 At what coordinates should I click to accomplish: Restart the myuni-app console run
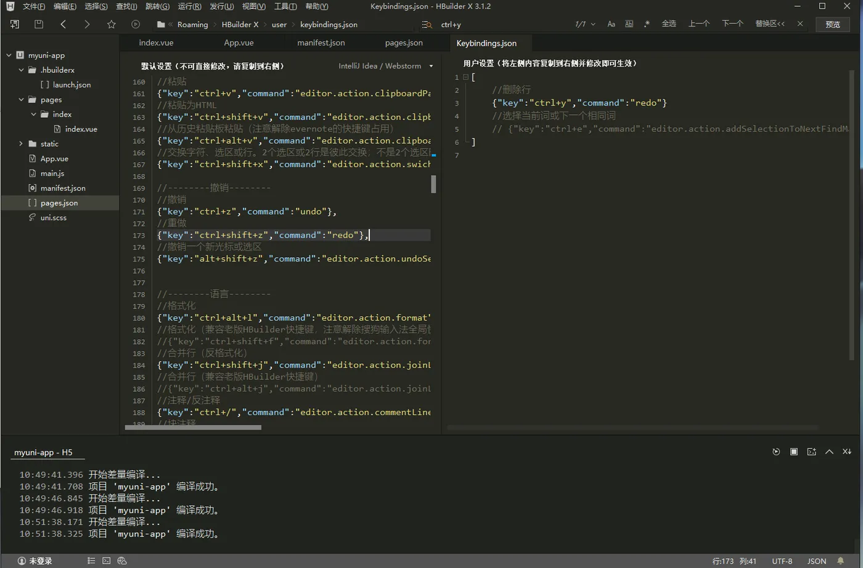click(776, 451)
